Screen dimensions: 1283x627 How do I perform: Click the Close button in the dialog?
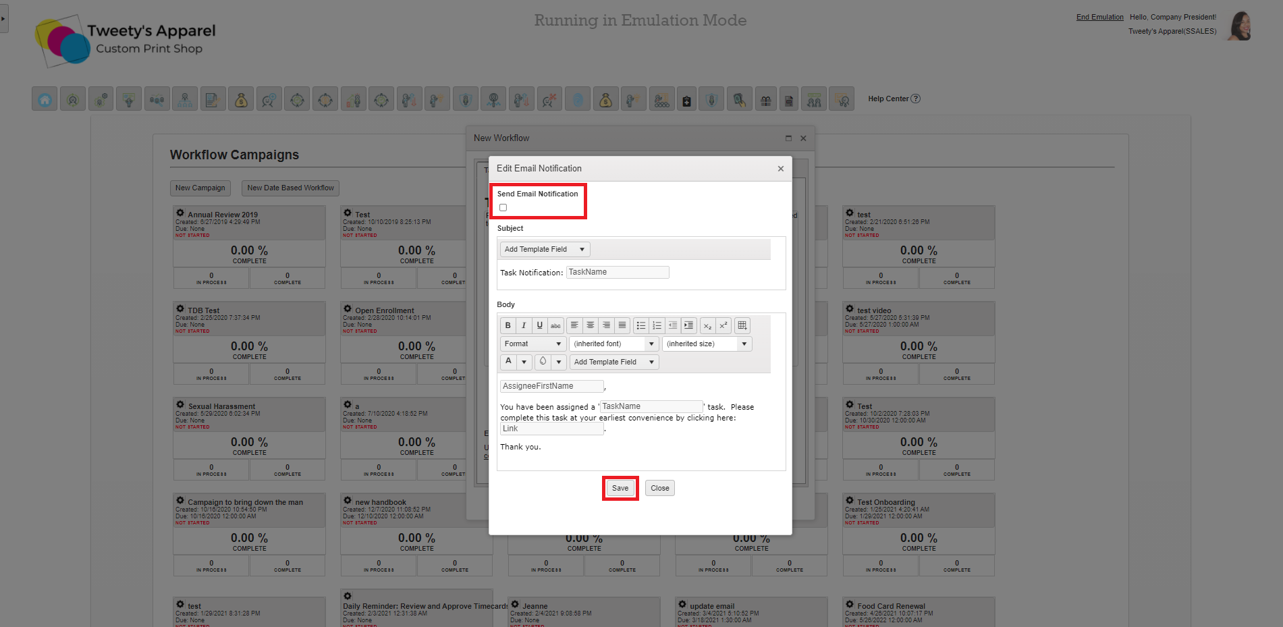(x=660, y=488)
